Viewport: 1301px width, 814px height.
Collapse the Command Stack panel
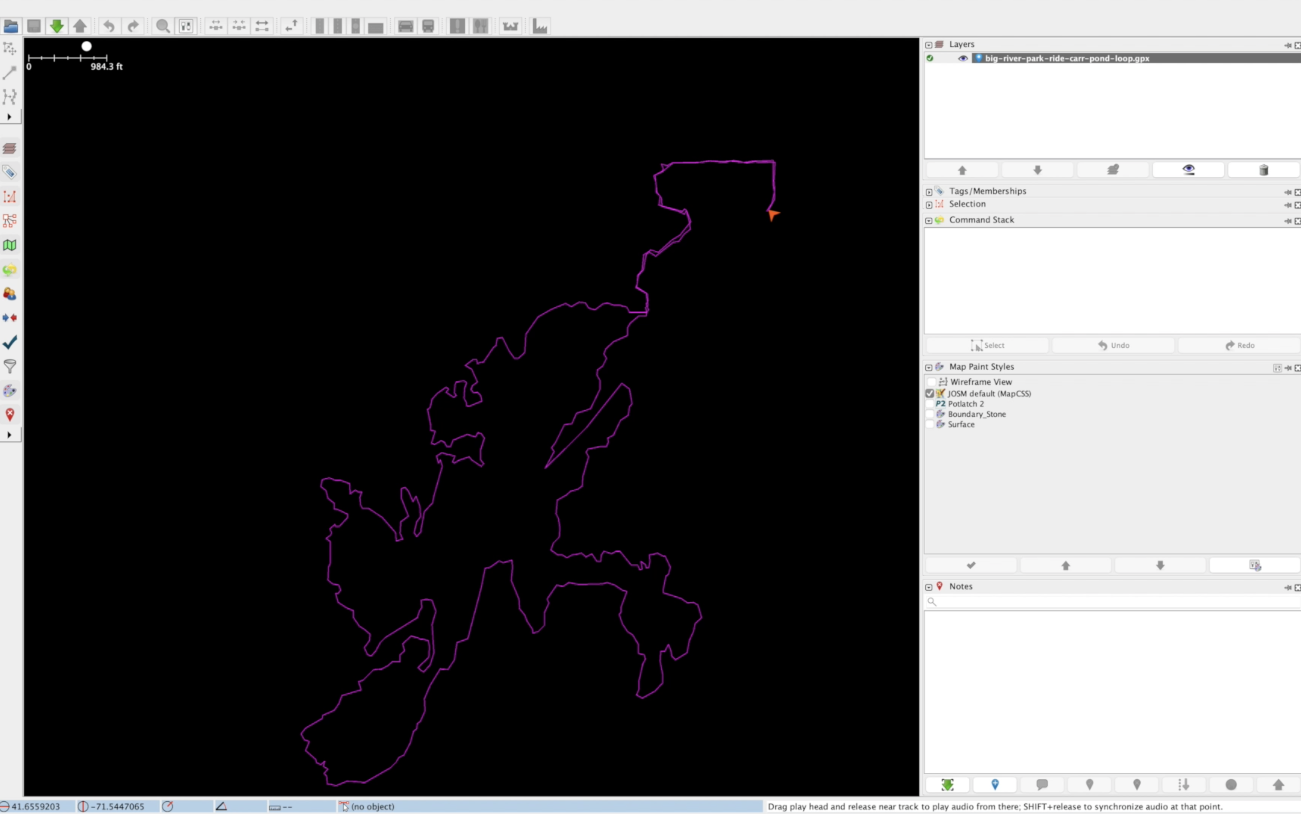(x=929, y=220)
